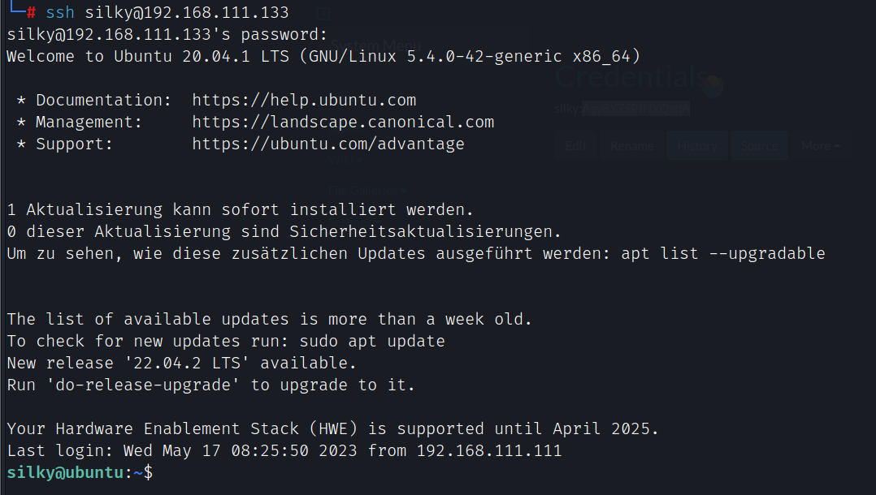
Task: Open the landscape.canonical.com management link
Action: click(x=343, y=123)
